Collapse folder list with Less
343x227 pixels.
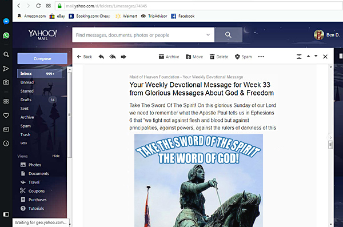coord(23,143)
